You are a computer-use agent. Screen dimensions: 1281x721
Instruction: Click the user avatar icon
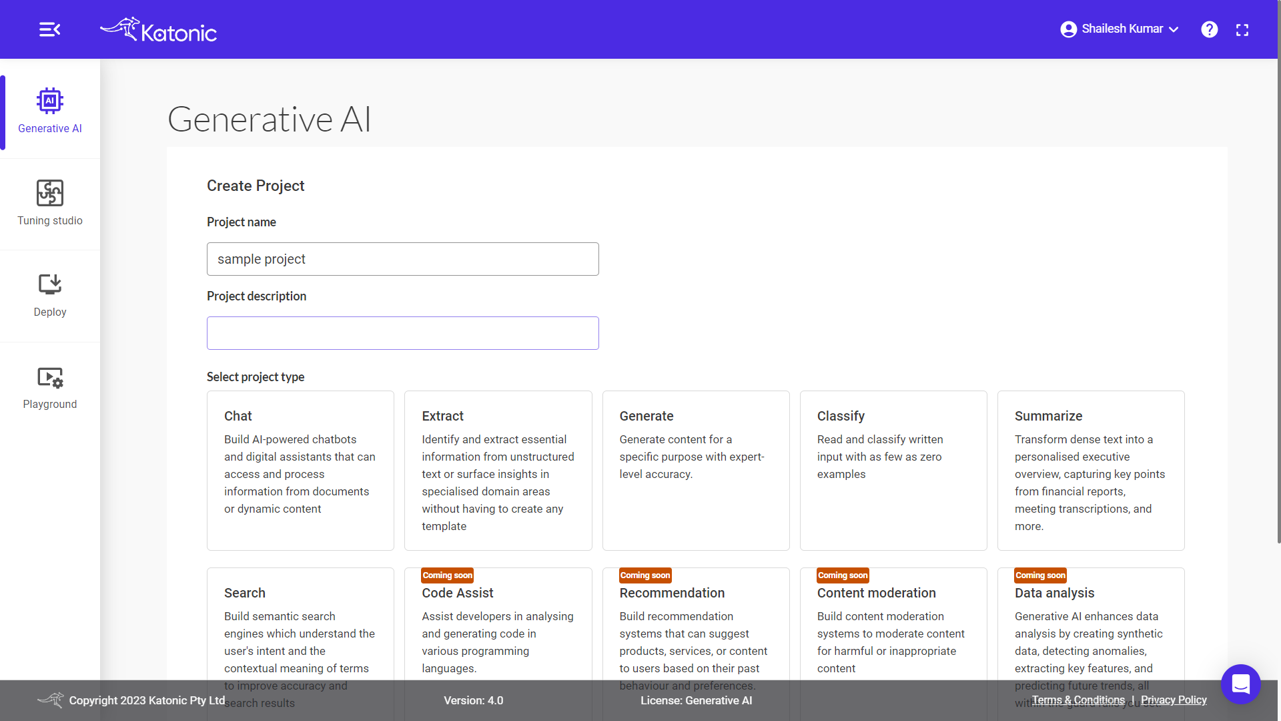tap(1068, 29)
